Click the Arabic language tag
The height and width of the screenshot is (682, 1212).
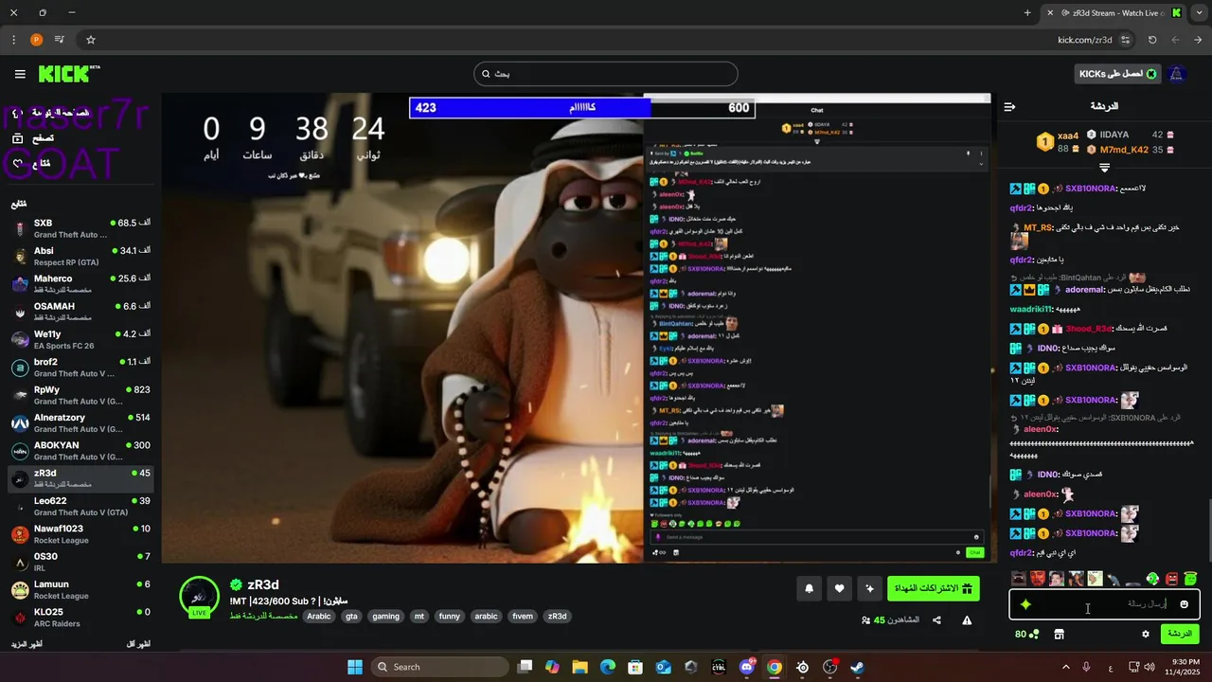[x=319, y=616]
